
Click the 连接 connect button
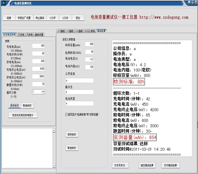pyautogui.click(x=9, y=18)
